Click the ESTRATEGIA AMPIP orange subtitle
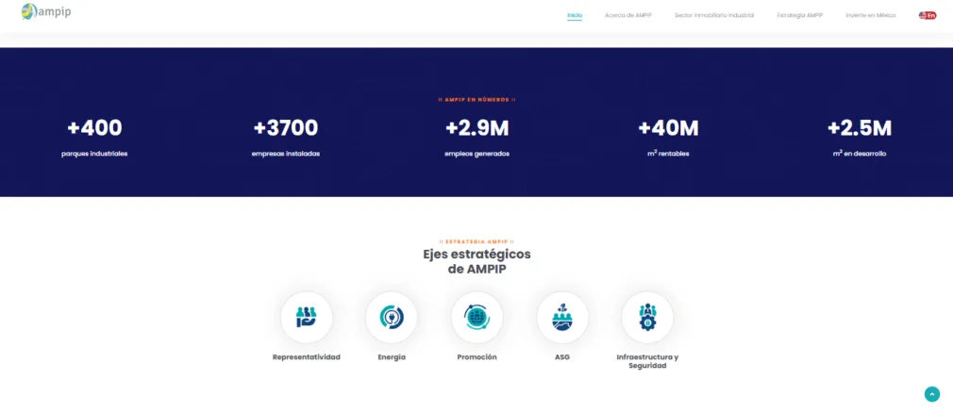Screen dimensions: 953x414 (477, 241)
